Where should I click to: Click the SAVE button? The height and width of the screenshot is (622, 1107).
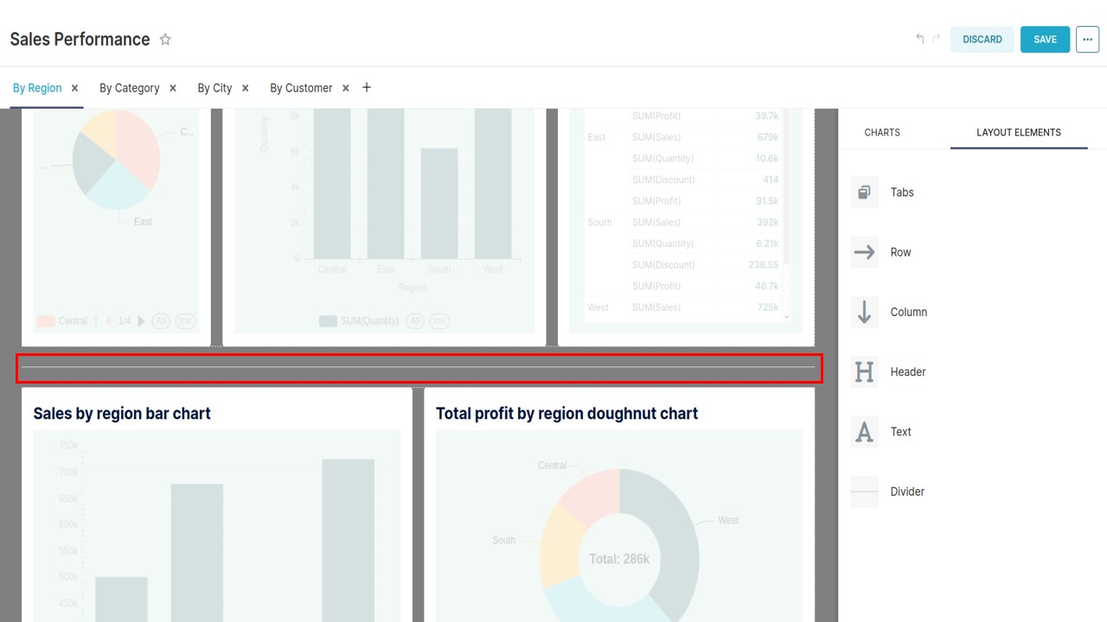click(1045, 39)
